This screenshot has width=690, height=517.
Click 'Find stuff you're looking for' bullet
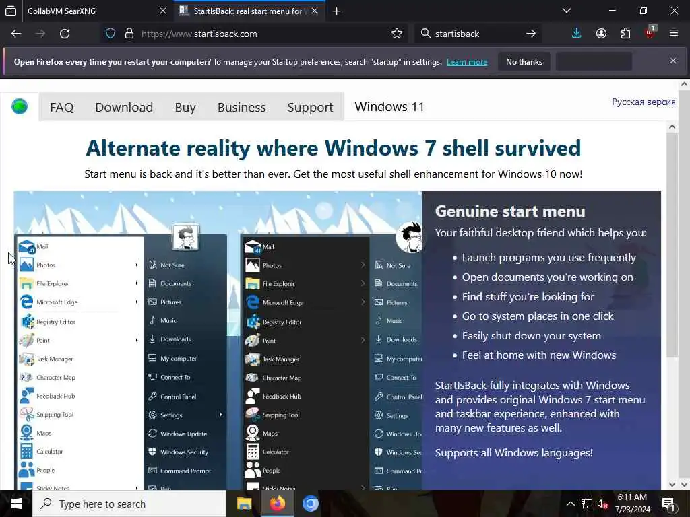pos(528,297)
